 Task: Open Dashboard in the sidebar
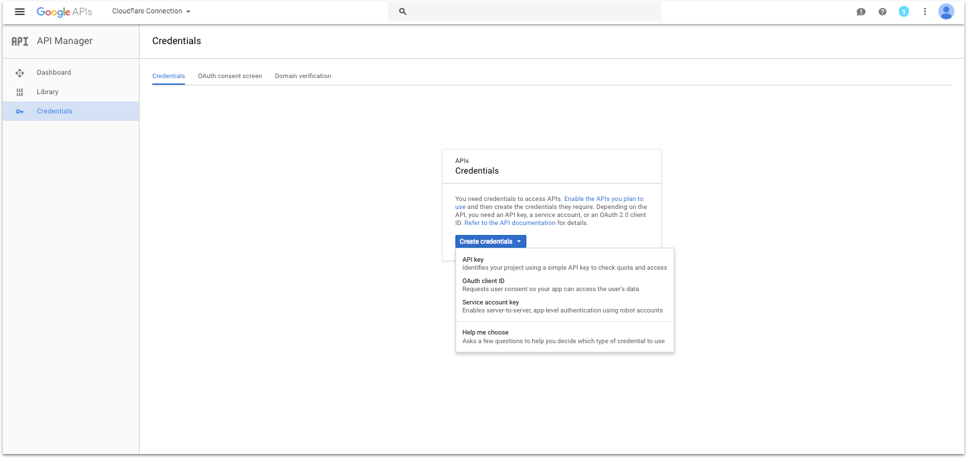(53, 73)
